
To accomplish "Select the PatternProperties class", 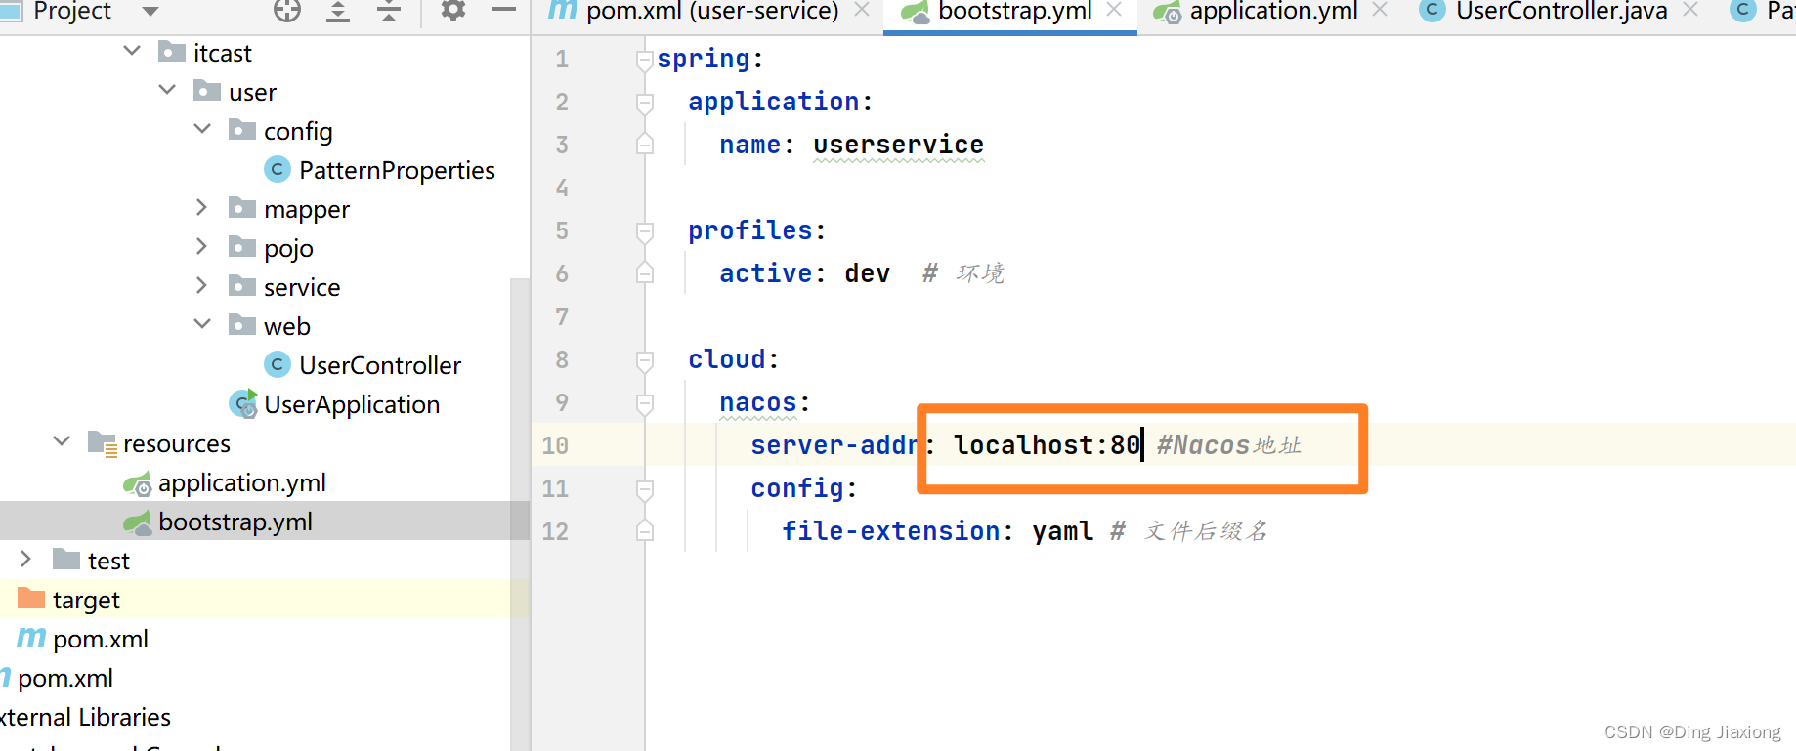I will click(397, 170).
